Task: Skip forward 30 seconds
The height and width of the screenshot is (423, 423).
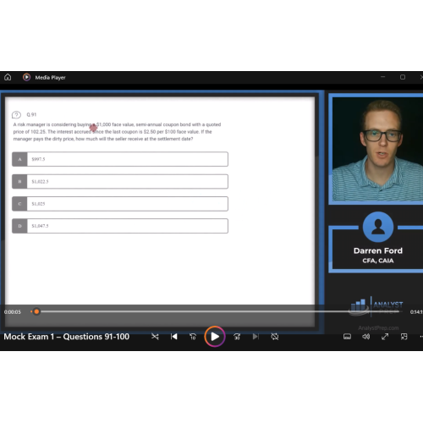Action: [237, 337]
